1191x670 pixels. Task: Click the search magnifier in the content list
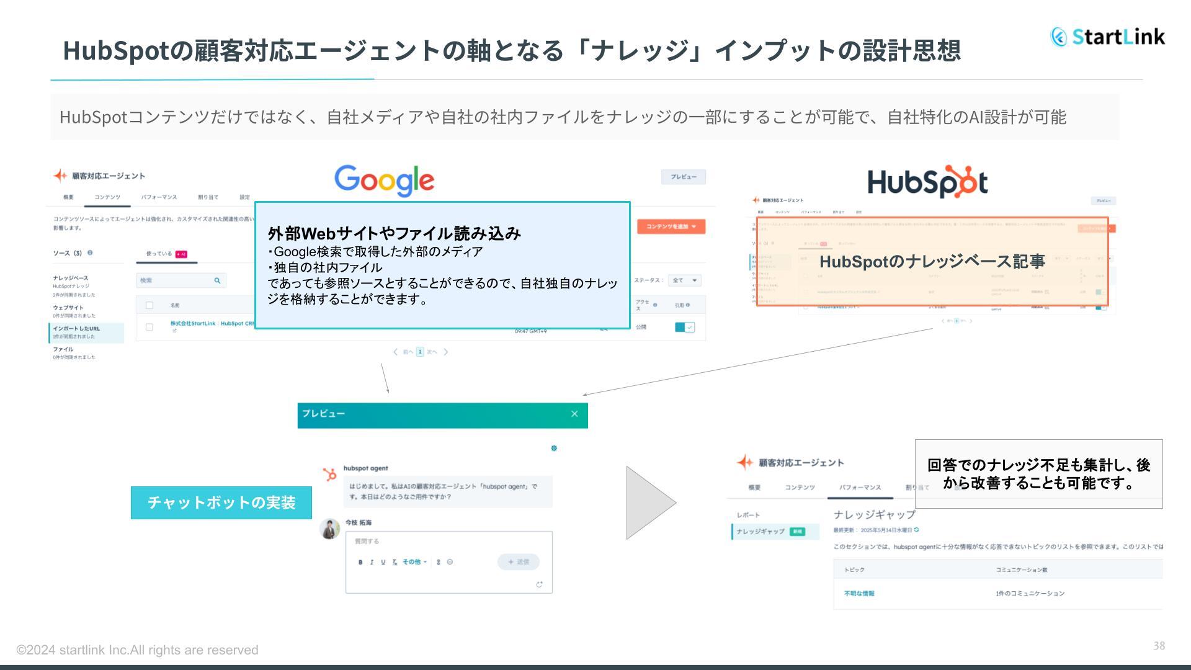click(x=218, y=280)
